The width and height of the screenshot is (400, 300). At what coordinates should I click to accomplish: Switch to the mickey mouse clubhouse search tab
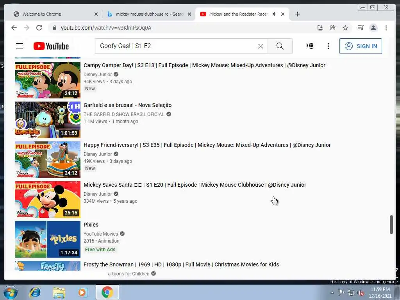point(149,14)
